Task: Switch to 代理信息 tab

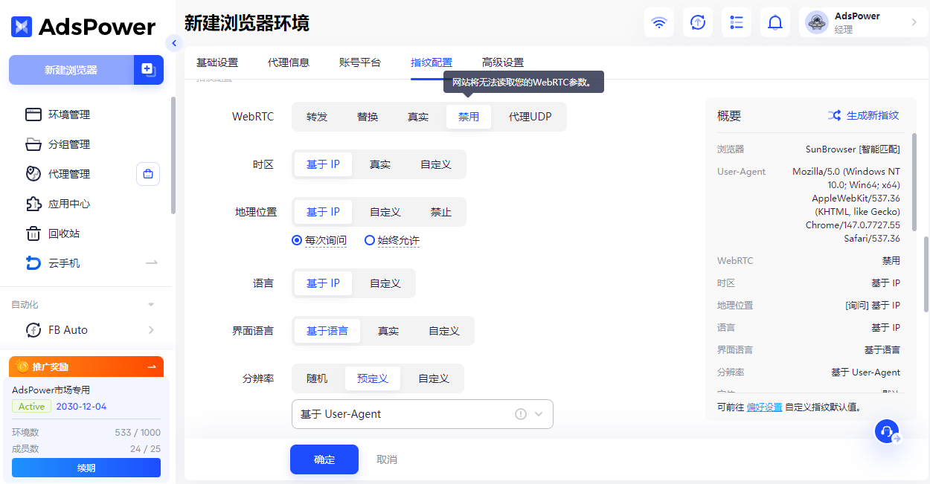Action: (x=289, y=62)
